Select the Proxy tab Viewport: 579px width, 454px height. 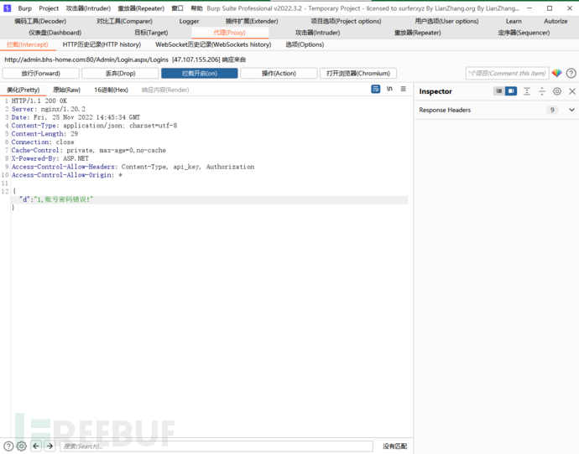point(229,33)
